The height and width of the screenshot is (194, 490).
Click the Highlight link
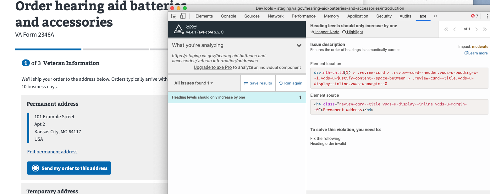point(353,32)
